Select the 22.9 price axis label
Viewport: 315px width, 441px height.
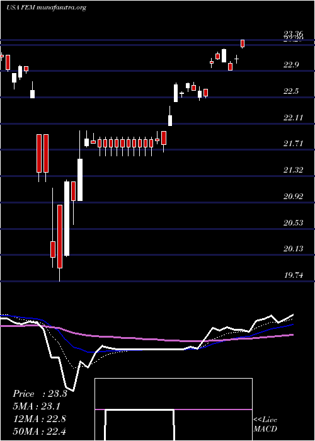[291, 65]
